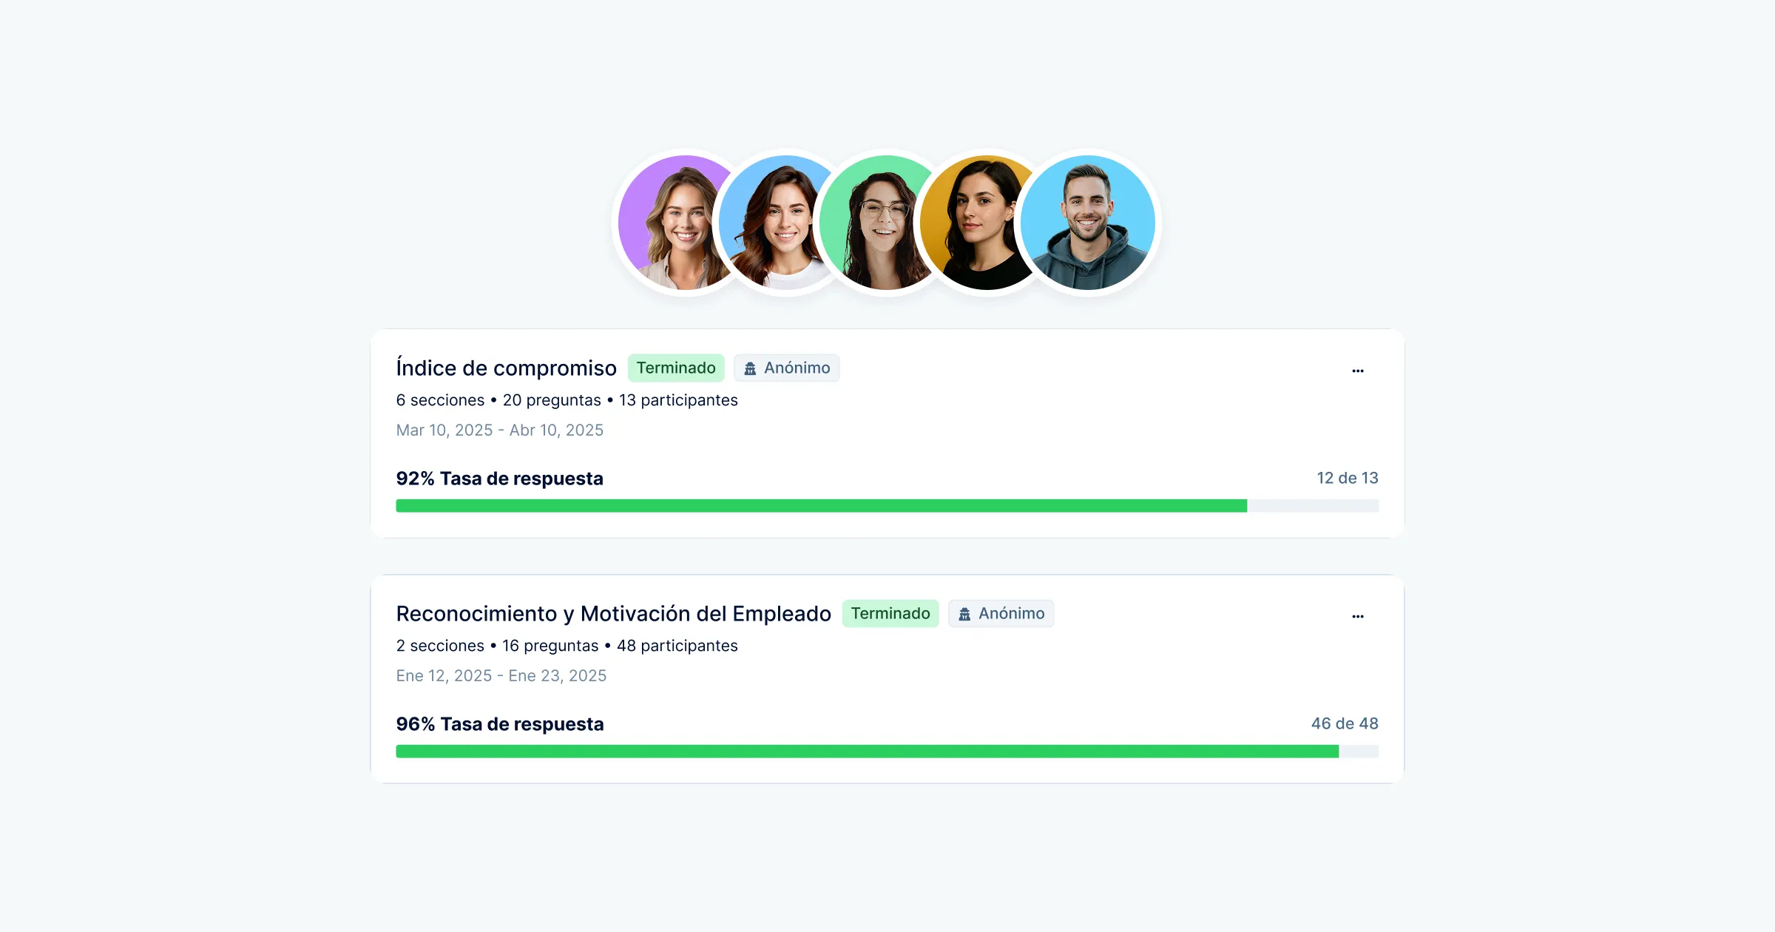
Task: Open the Índice de compromiso survey title
Action: pyautogui.click(x=506, y=368)
